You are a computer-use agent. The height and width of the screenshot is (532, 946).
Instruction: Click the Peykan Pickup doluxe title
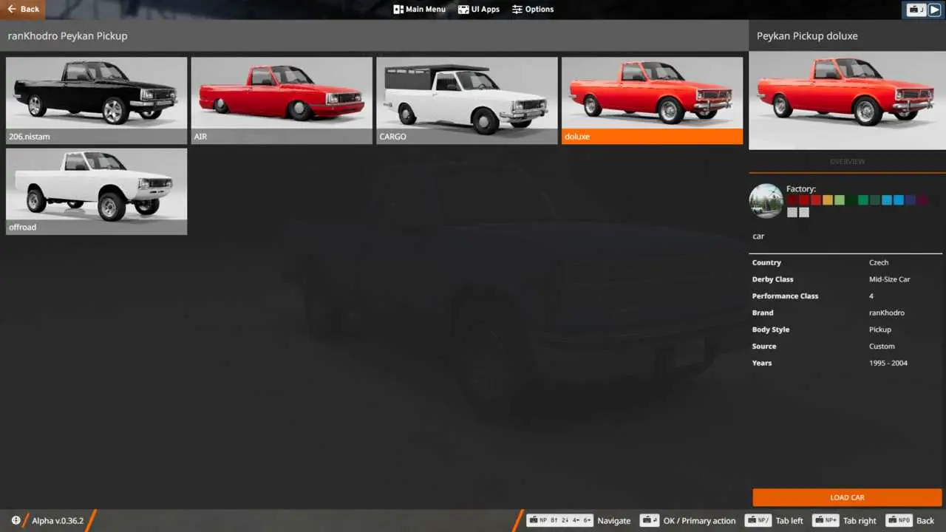[807, 35]
